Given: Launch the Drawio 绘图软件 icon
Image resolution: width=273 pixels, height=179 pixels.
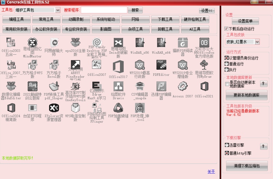Looking at the screenshot, I should pos(118,86).
